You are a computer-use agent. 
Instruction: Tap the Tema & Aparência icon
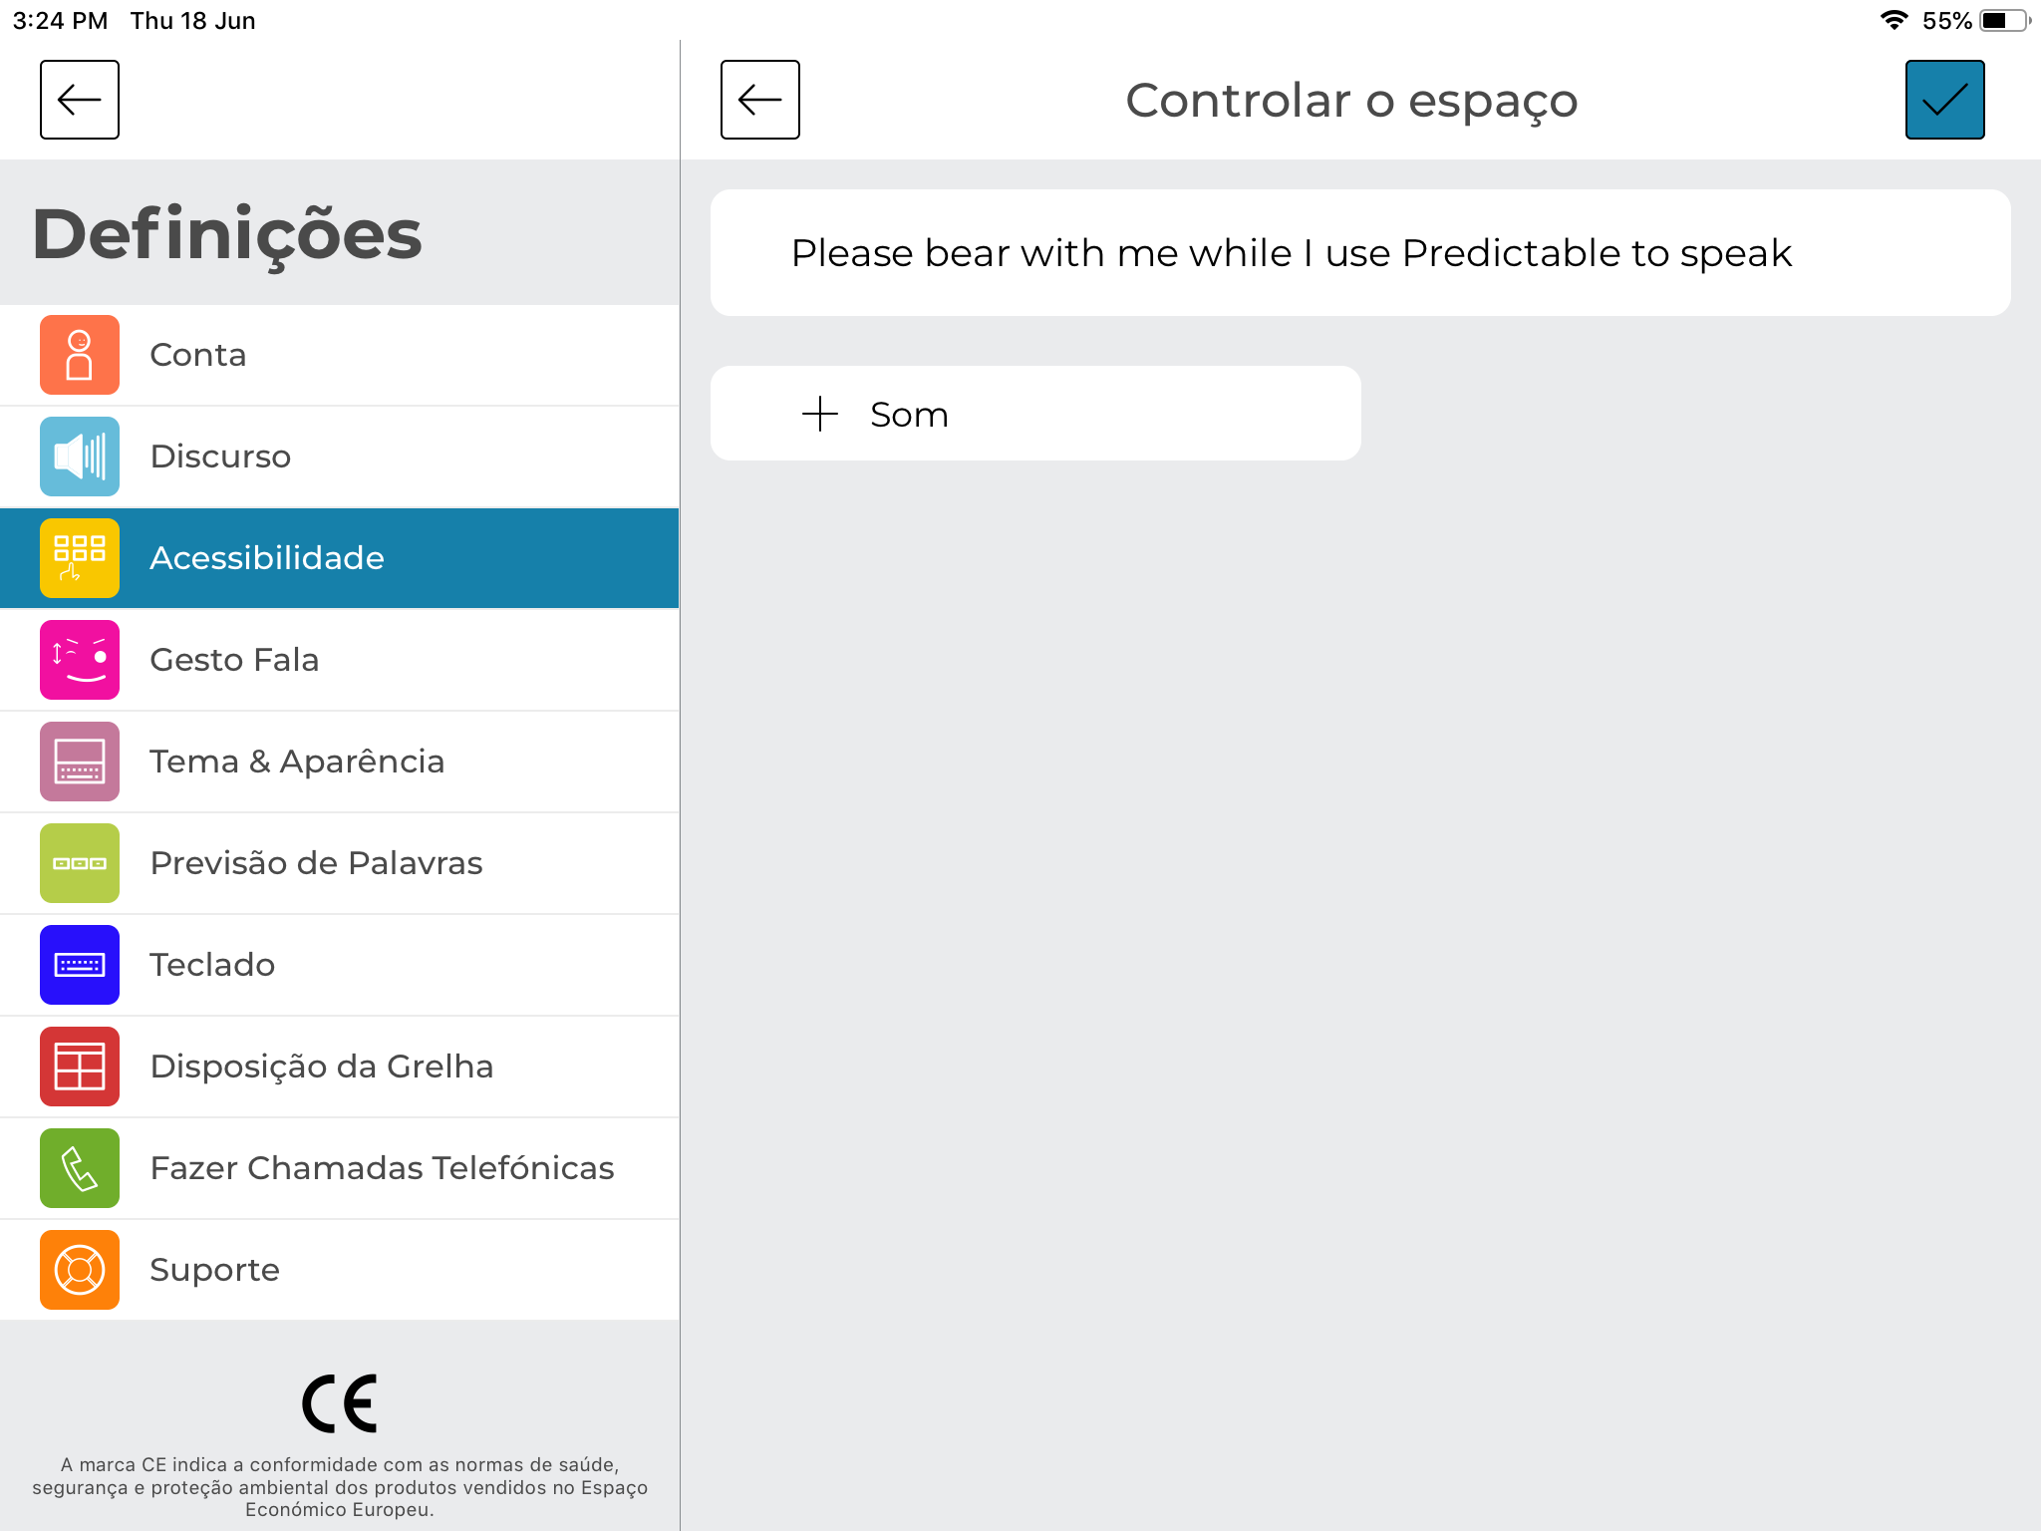click(x=80, y=762)
